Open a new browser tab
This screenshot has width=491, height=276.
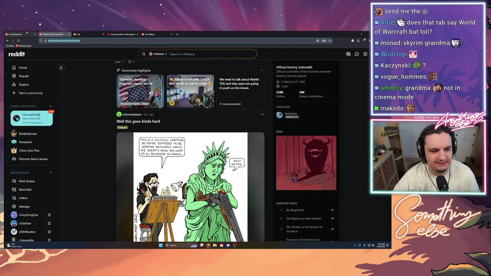point(177,34)
